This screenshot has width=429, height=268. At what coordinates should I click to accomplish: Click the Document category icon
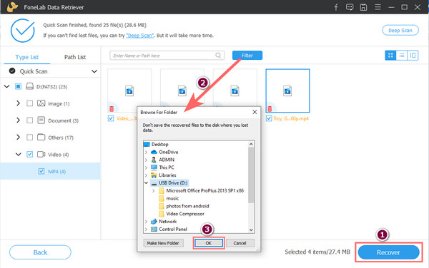click(x=41, y=120)
